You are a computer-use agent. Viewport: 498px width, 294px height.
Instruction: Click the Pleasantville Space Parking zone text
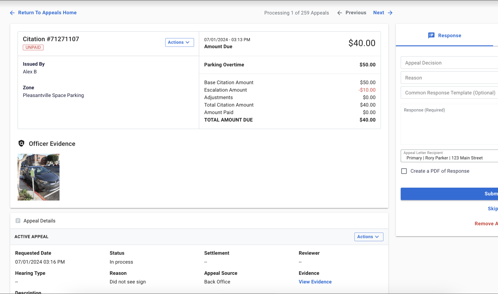53,95
